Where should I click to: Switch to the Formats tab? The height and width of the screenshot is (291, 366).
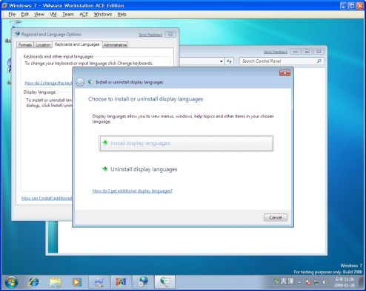point(25,45)
